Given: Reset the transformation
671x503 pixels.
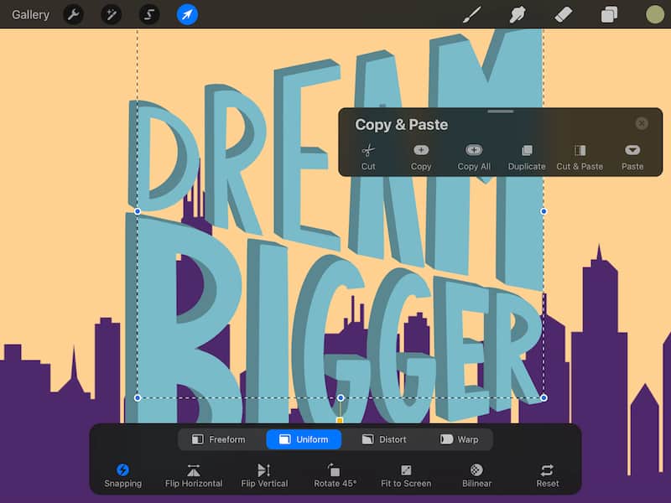Looking at the screenshot, I should pyautogui.click(x=548, y=475).
